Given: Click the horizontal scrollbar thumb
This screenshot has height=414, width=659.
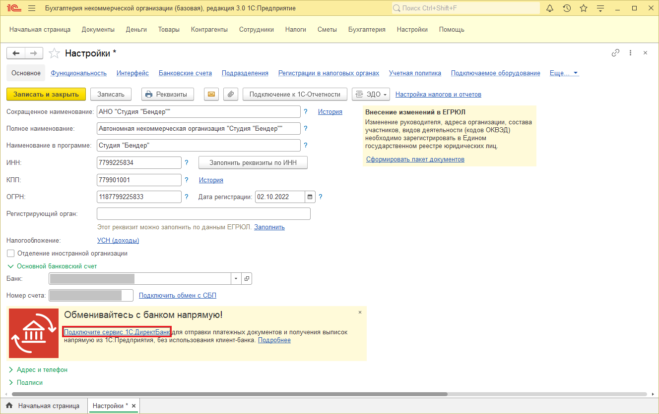Looking at the screenshot, I should tap(229, 394).
